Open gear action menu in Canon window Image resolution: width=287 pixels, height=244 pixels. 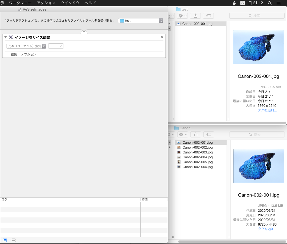click(183, 134)
